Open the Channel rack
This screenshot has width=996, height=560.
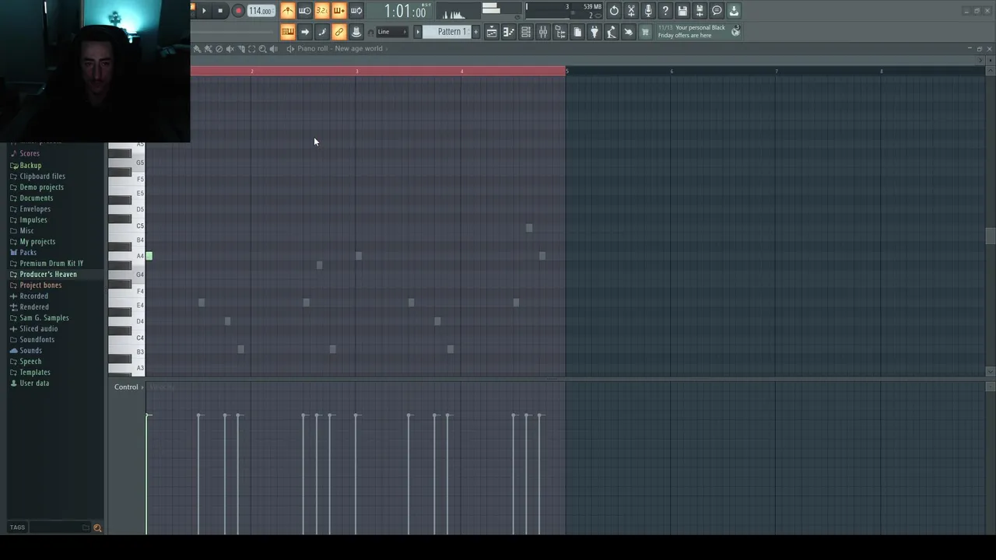[x=526, y=32]
